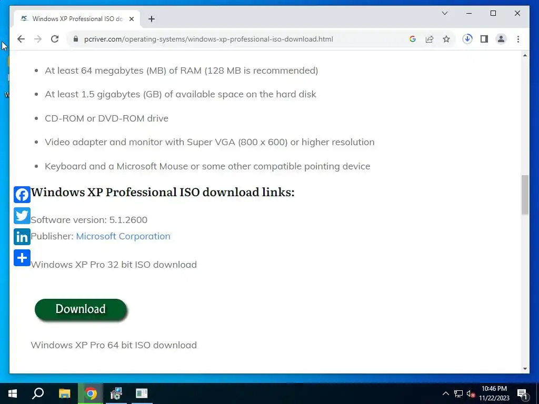Click the '1.5 gigabytes' hard disk bullet

coord(181,94)
